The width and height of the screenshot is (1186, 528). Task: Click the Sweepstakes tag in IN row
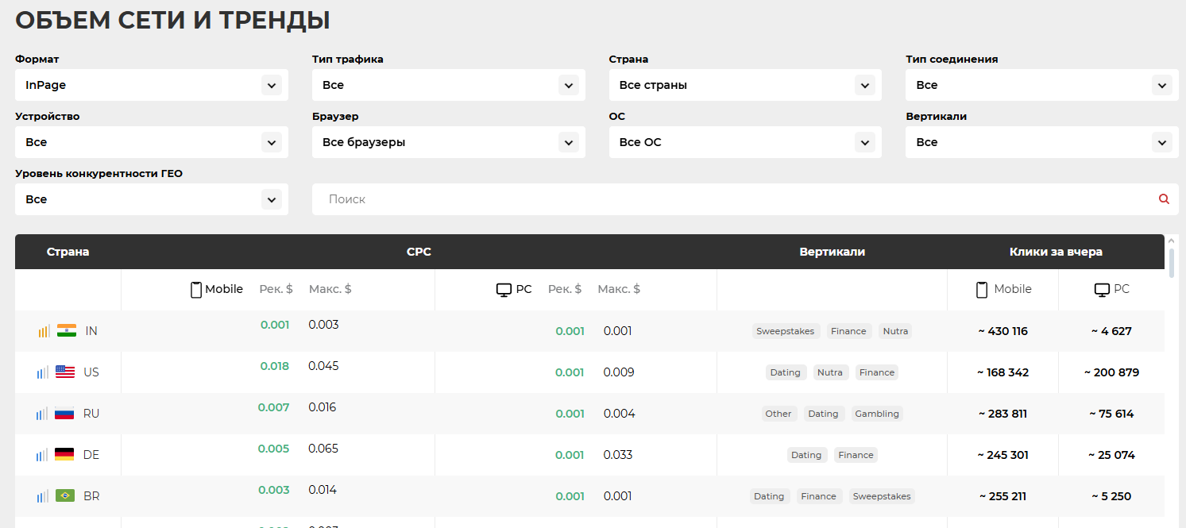tap(785, 331)
